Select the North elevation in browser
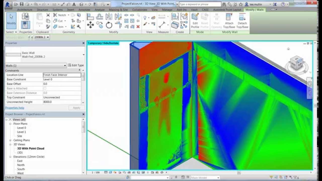This screenshot has height=181, width=322. pyautogui.click(x=21, y=165)
